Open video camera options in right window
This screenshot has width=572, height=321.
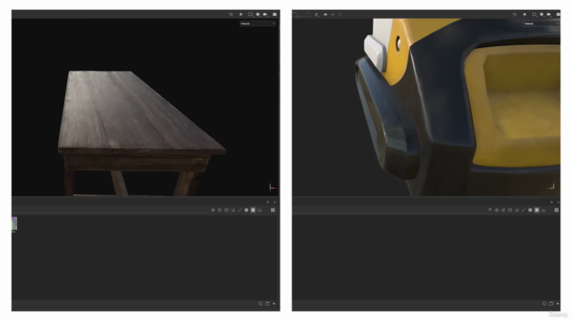(x=550, y=14)
